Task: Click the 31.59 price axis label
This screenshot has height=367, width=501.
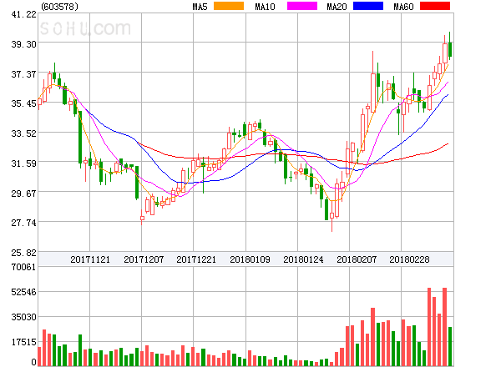Action: pos(23,163)
